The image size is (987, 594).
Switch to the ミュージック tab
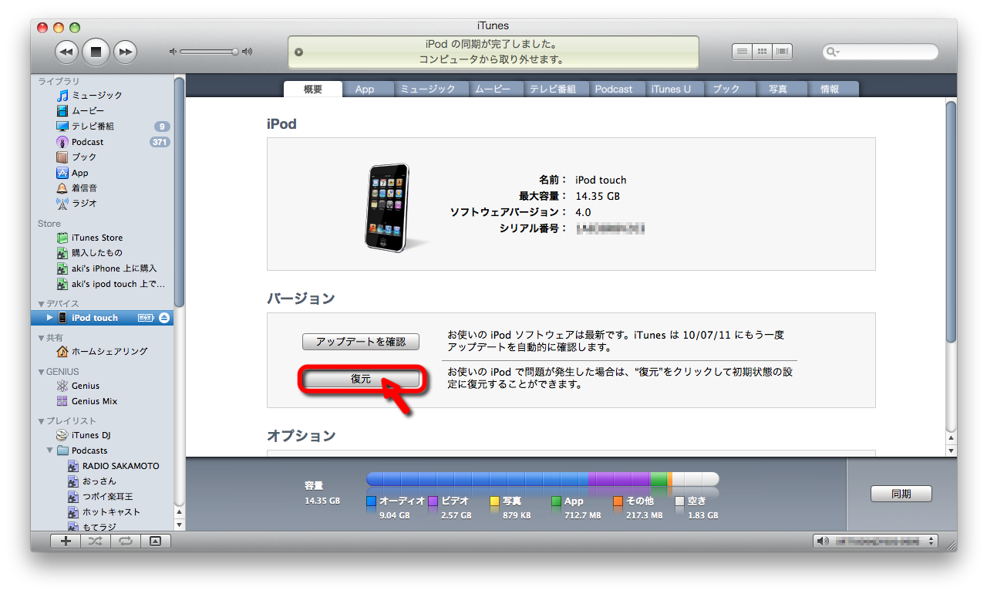[428, 89]
